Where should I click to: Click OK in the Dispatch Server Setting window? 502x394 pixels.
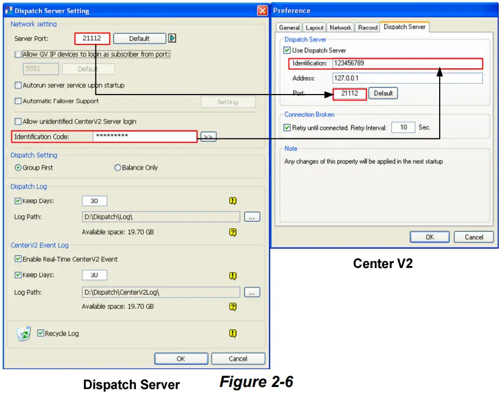(x=181, y=358)
